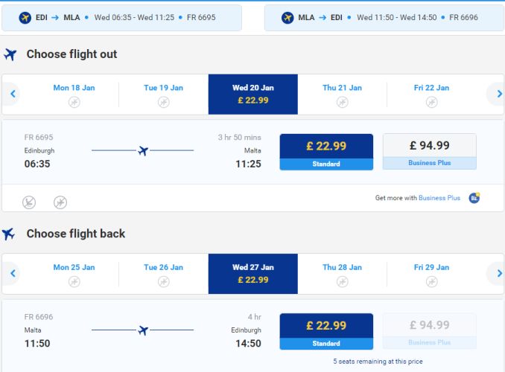Select the Tue 26 Jan return date tab
The image size is (505, 372).
click(x=164, y=274)
